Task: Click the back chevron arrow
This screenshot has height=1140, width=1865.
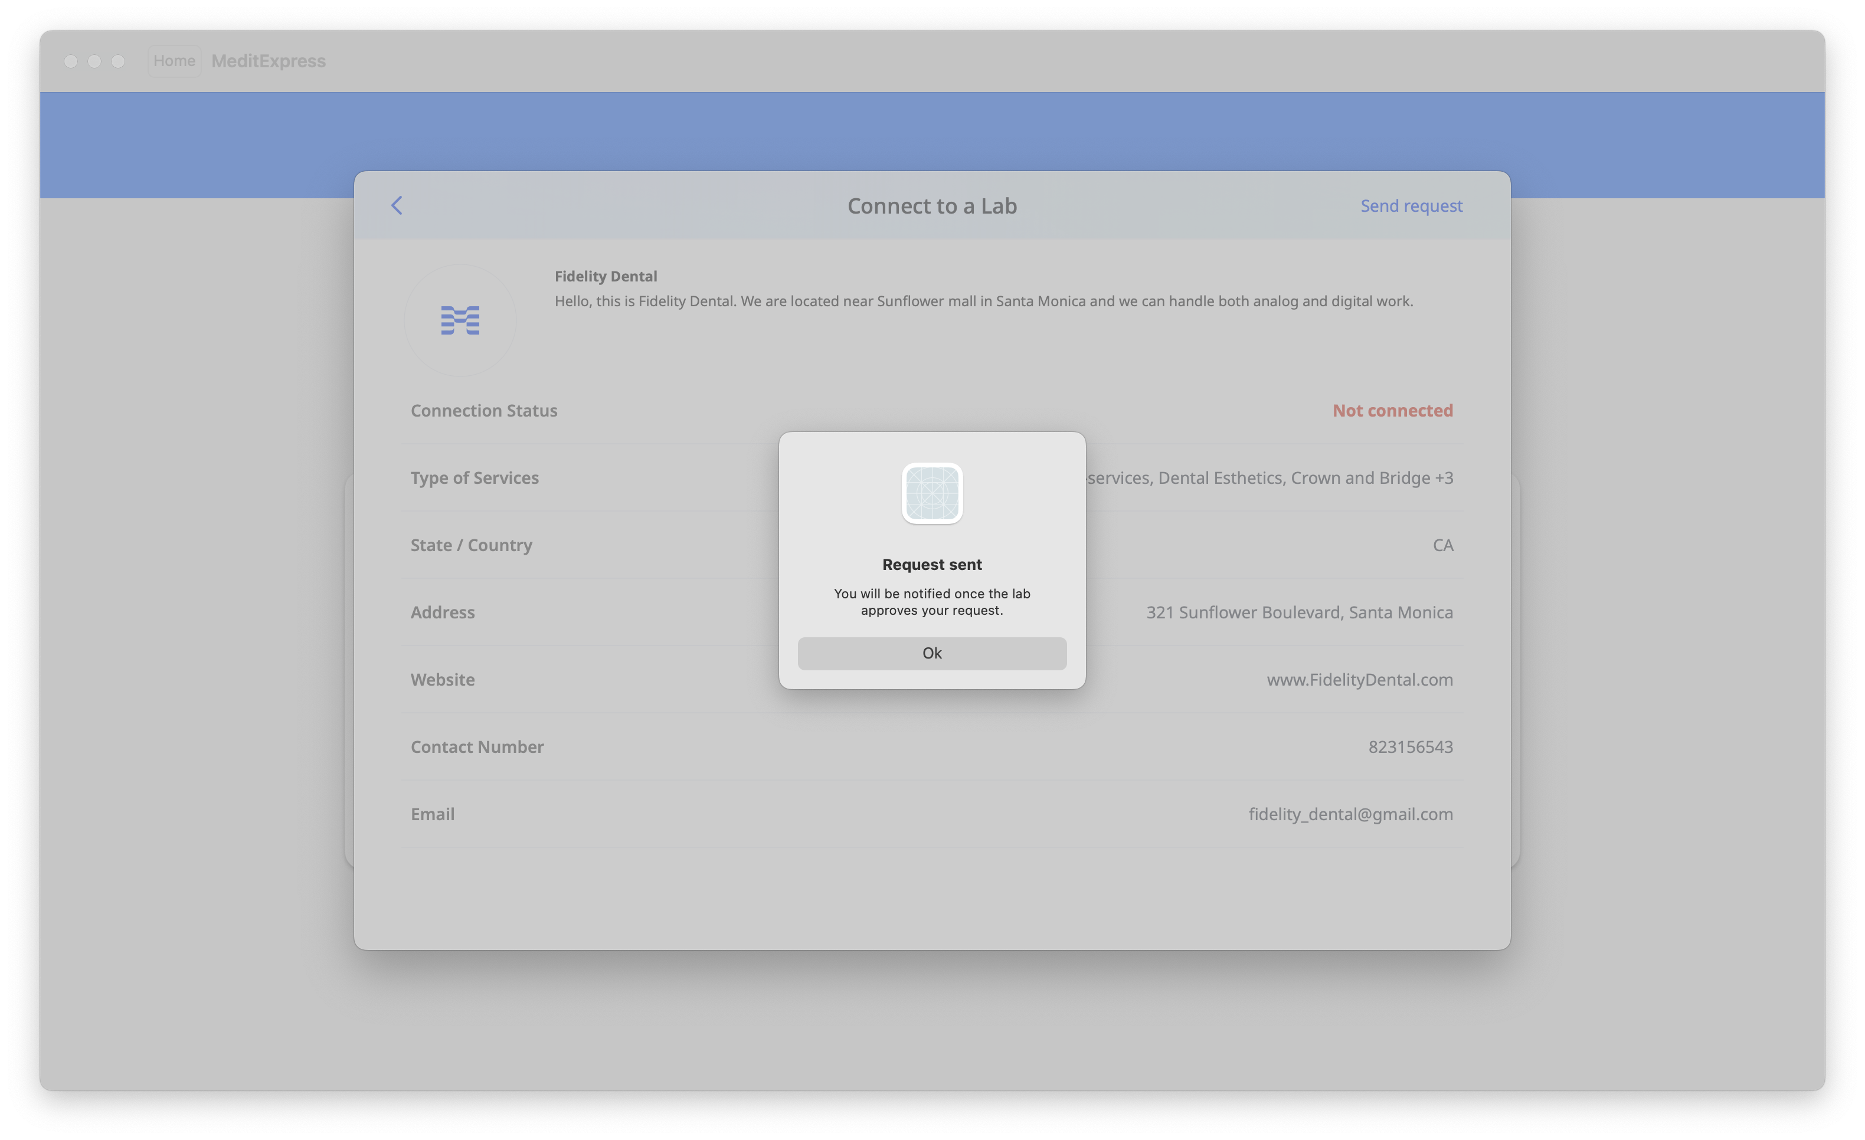Action: (x=397, y=205)
